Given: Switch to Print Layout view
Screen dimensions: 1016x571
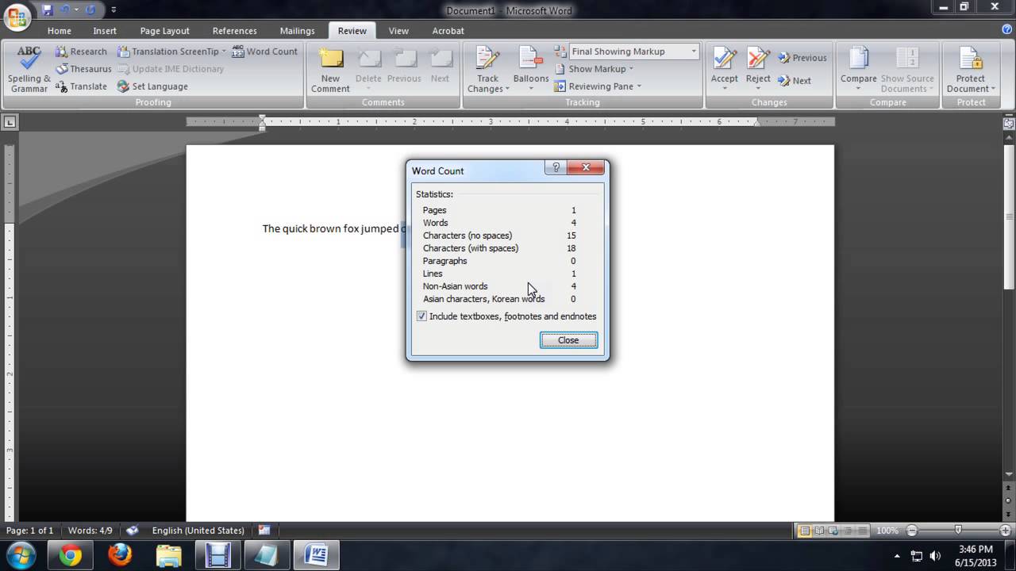Looking at the screenshot, I should [805, 531].
